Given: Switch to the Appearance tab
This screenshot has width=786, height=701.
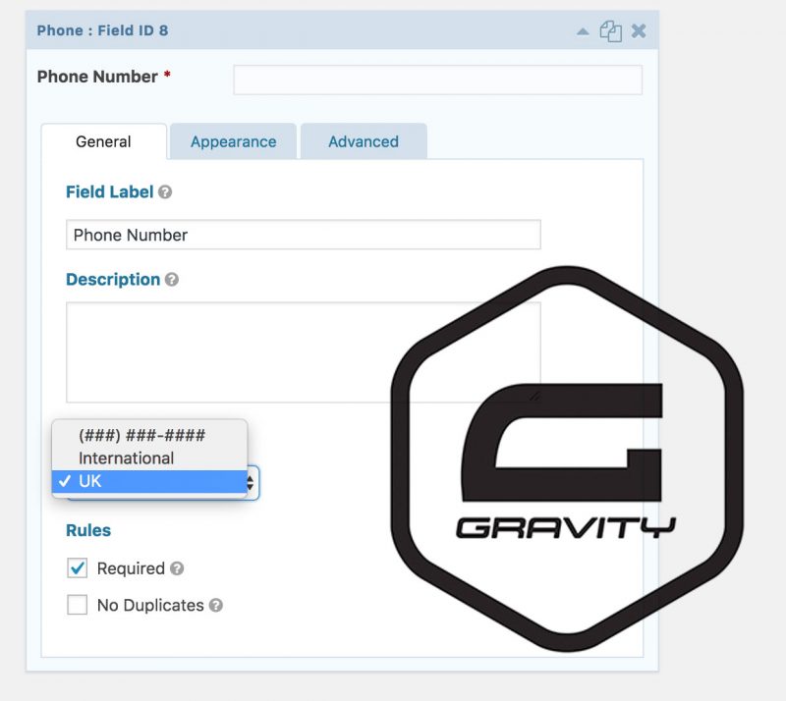Looking at the screenshot, I should pos(233,141).
